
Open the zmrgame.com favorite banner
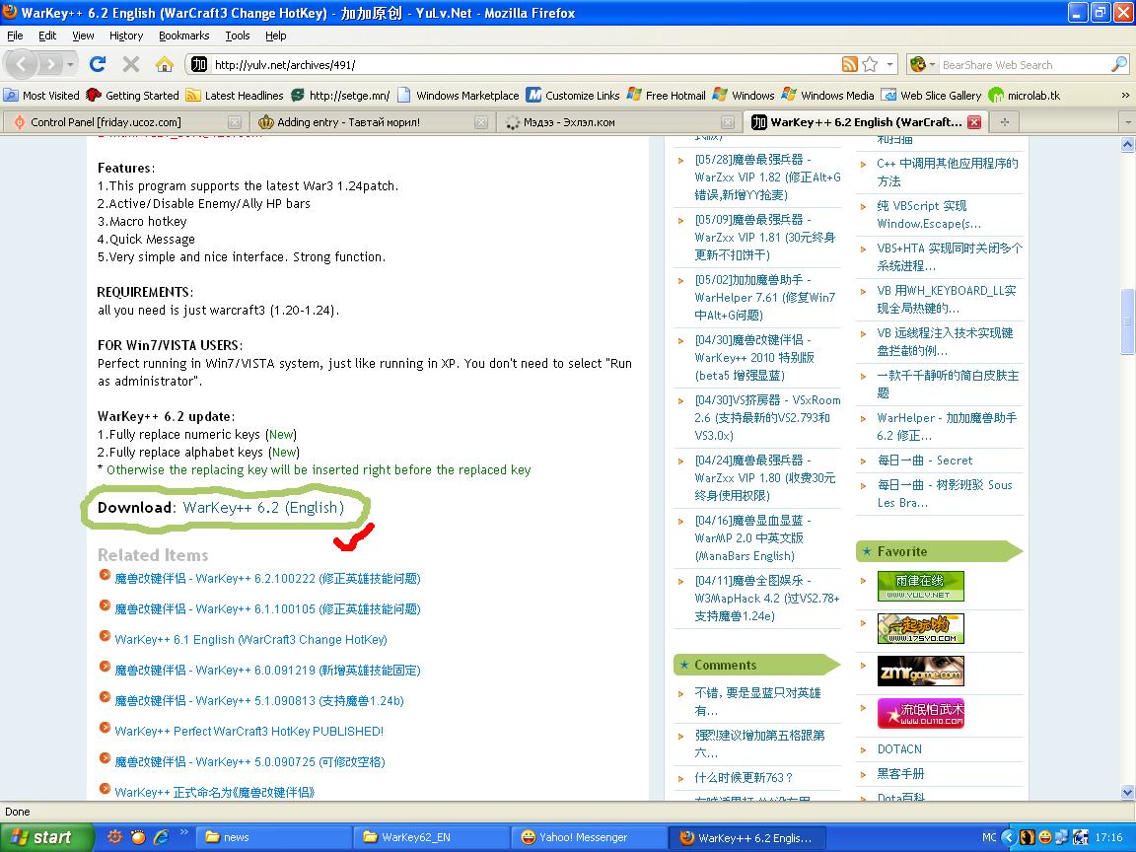[x=920, y=671]
